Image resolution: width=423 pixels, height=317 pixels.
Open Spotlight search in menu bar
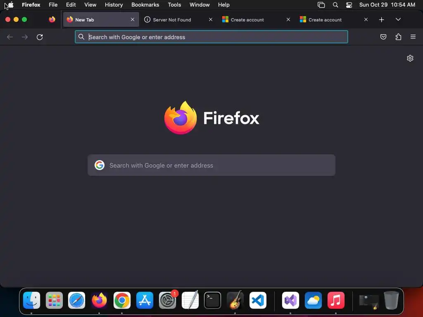pyautogui.click(x=335, y=5)
